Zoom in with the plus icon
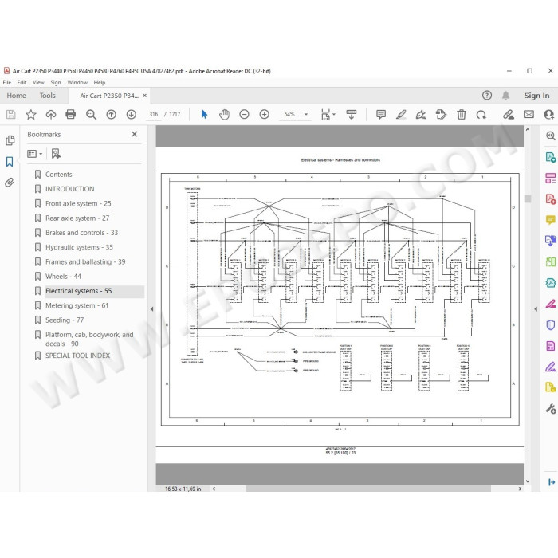This screenshot has height=558, width=558. pos(264,114)
